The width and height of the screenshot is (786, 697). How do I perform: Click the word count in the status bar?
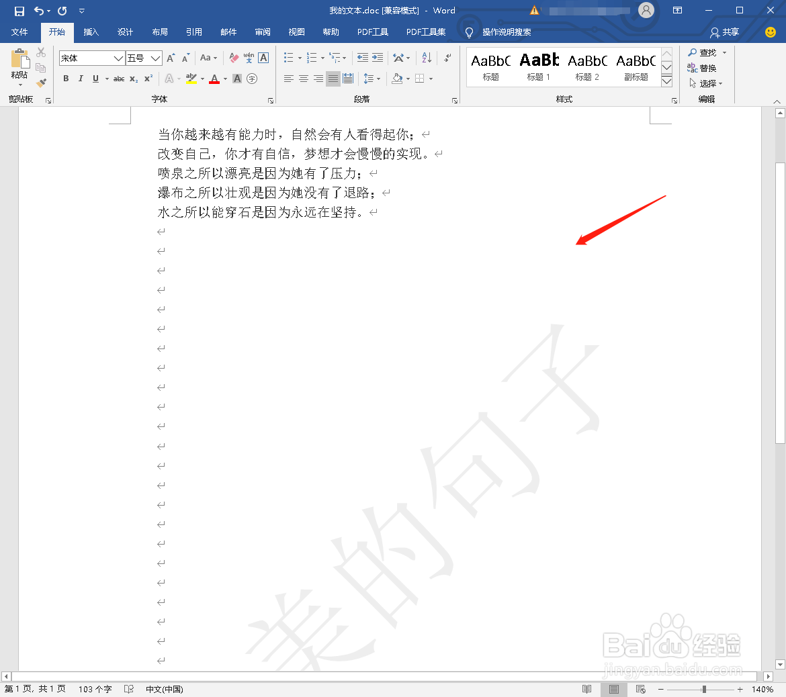pyautogui.click(x=94, y=689)
